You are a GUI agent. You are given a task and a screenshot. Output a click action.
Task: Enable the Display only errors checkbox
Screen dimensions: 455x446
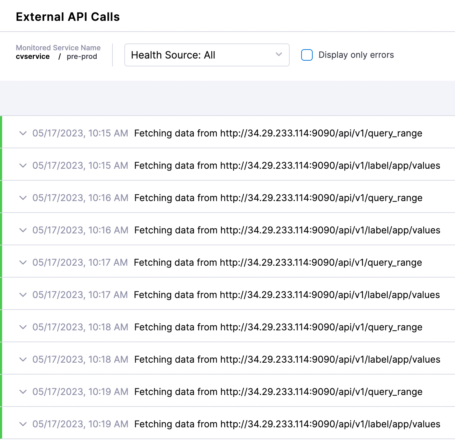(307, 55)
